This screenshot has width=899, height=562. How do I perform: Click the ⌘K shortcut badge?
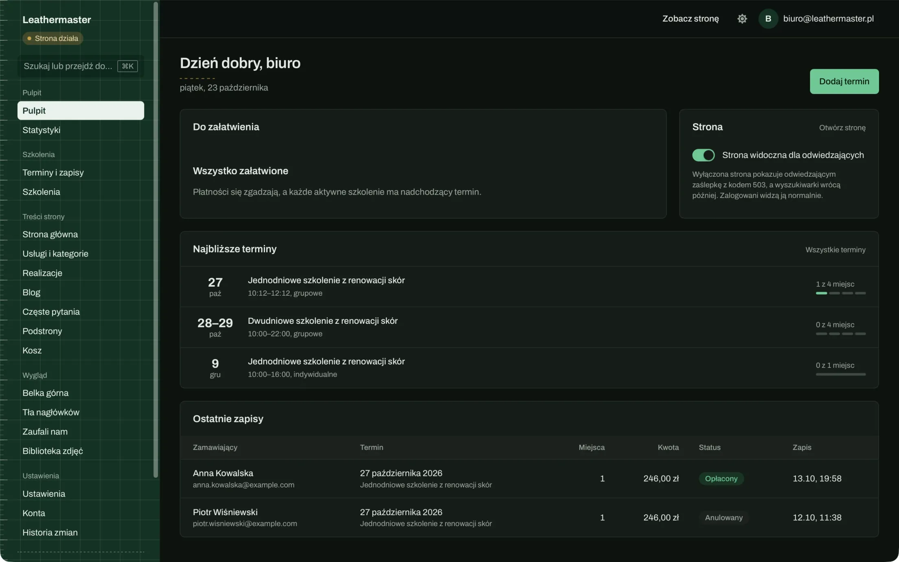click(x=127, y=66)
